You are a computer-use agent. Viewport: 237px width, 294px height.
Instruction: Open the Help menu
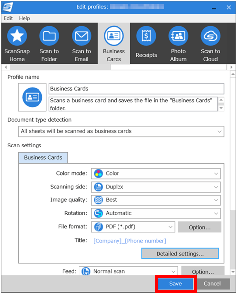coord(24,18)
